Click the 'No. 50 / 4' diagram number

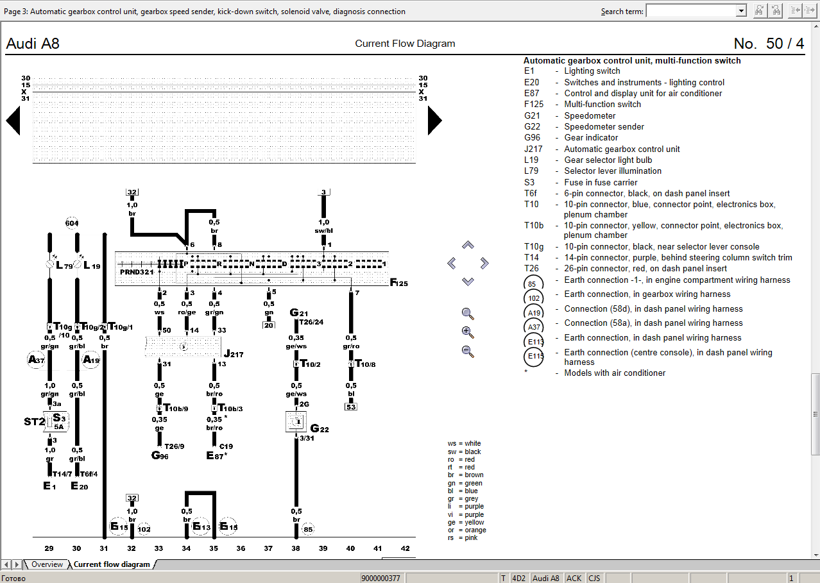(769, 44)
